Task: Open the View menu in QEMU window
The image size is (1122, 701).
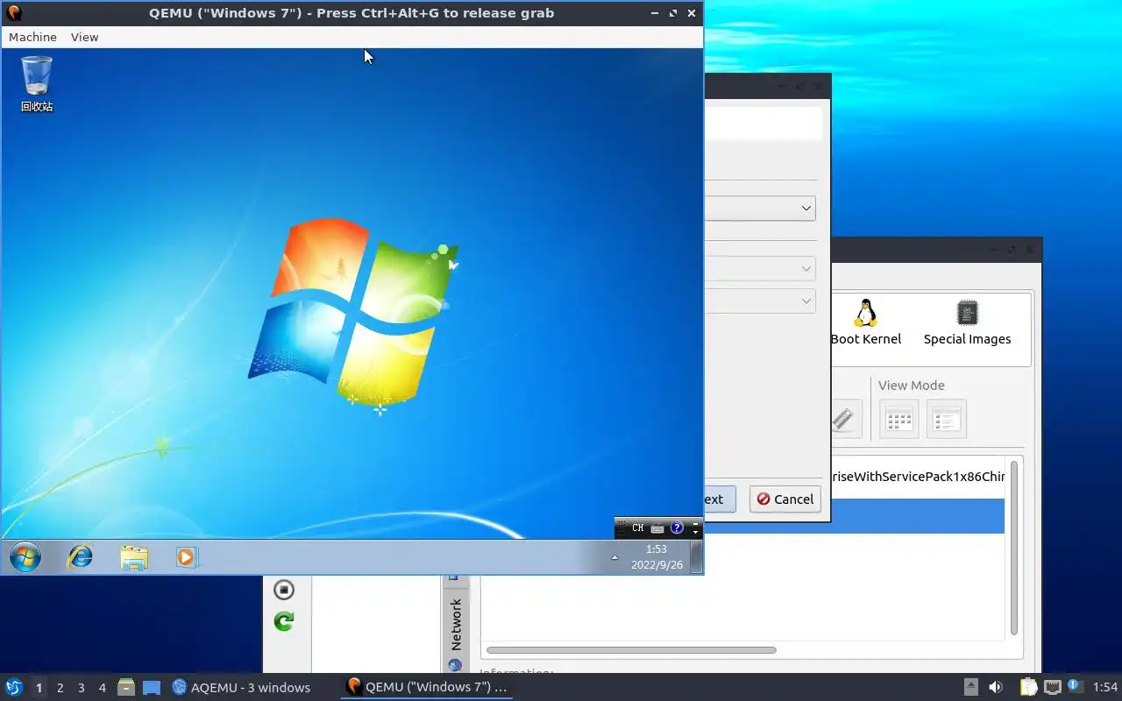Action: pyautogui.click(x=84, y=37)
